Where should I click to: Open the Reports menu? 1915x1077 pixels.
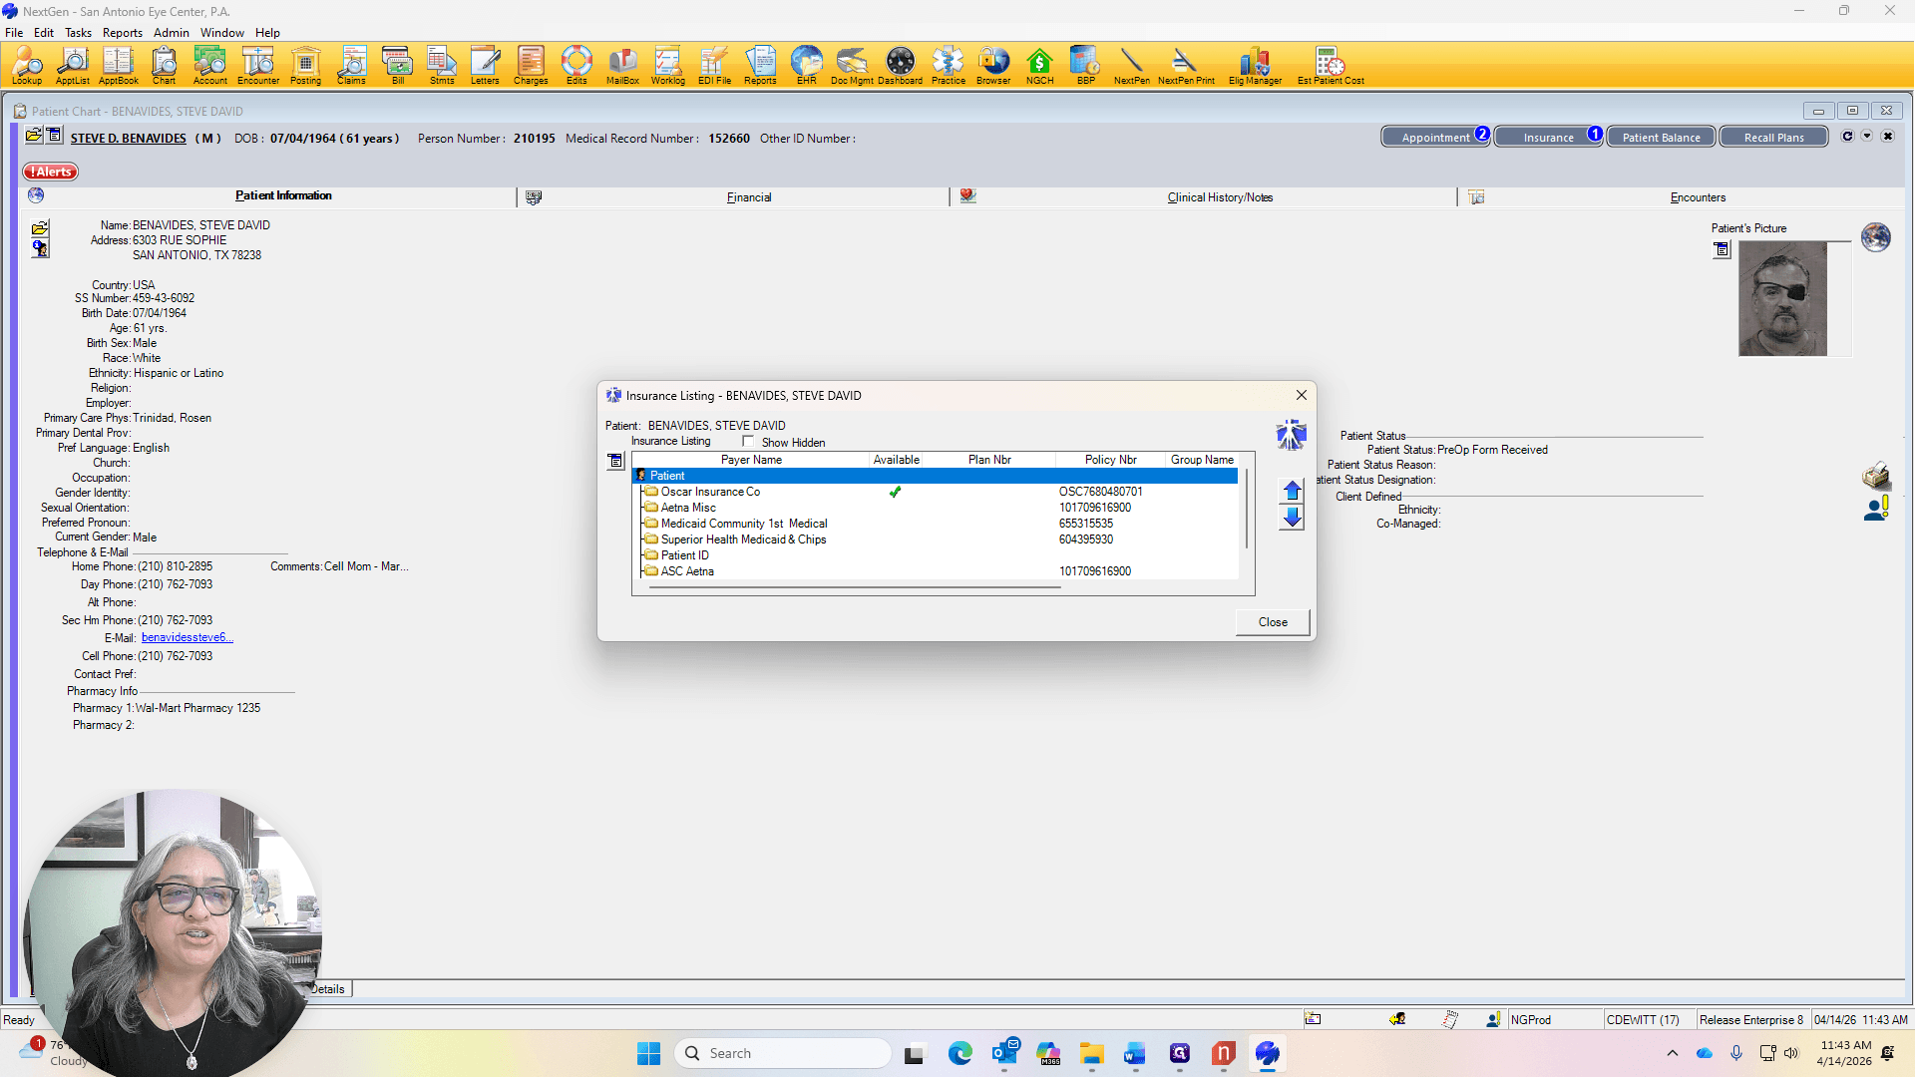coord(122,33)
